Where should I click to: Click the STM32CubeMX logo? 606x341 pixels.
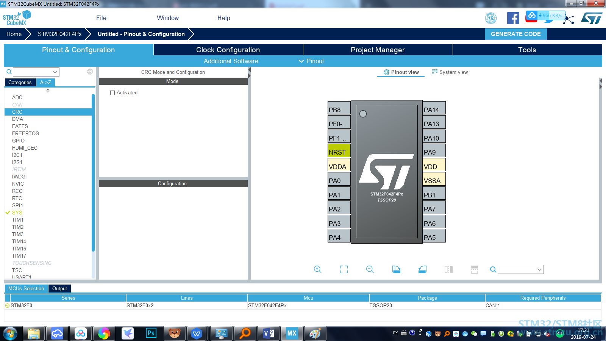pos(17,18)
